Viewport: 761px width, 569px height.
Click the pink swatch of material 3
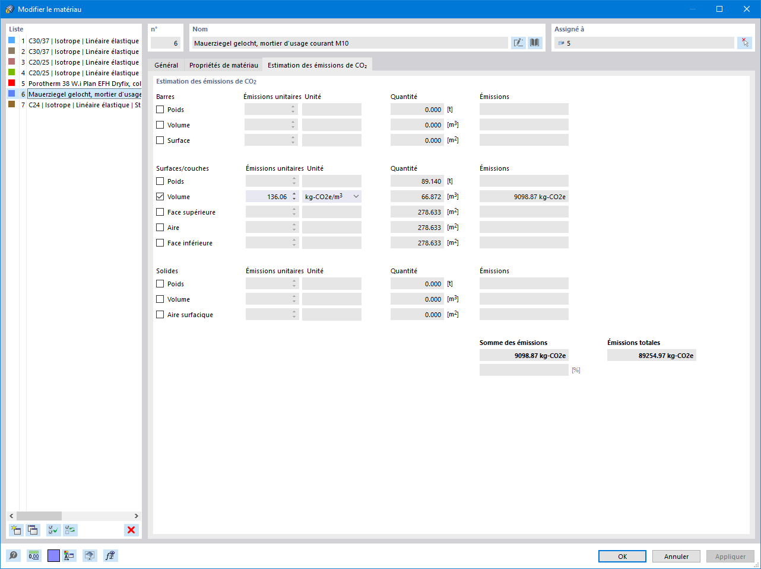click(11, 62)
